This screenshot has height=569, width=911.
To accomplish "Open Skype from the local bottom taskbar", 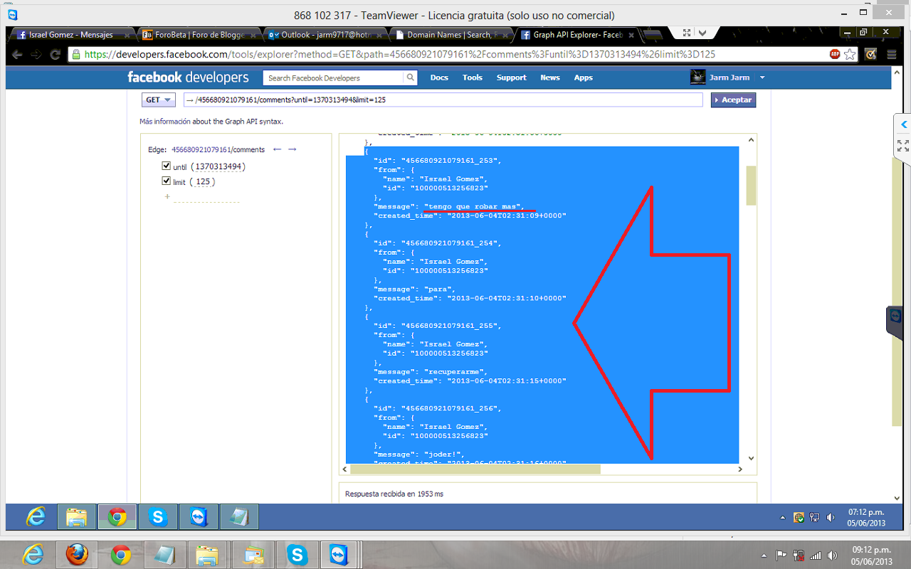I will pyautogui.click(x=296, y=555).
